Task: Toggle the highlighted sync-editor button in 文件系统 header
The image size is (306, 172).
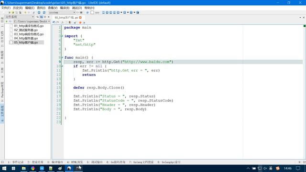Action: 42,17
